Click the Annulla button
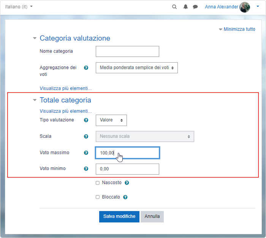The image size is (266, 238). pyautogui.click(x=152, y=217)
